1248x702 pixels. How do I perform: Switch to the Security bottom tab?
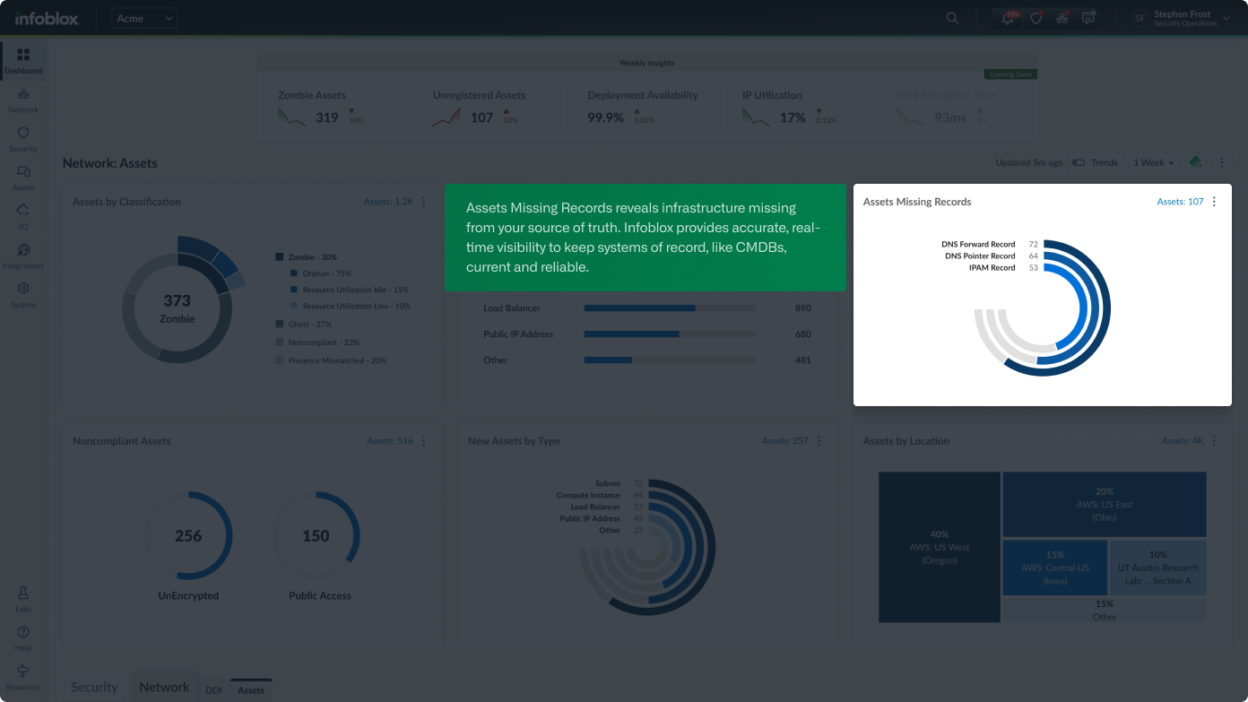(x=94, y=687)
